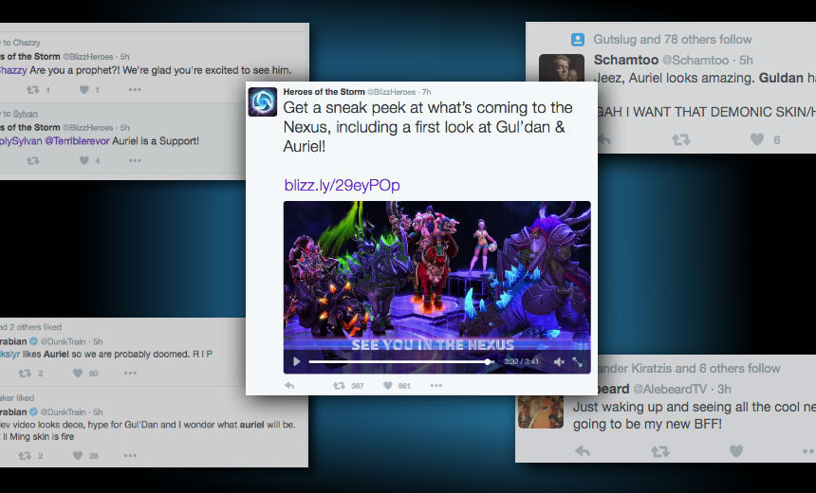816x493 pixels.
Task: Like the Schamtoo tweet with 6 likes
Action: point(756,139)
